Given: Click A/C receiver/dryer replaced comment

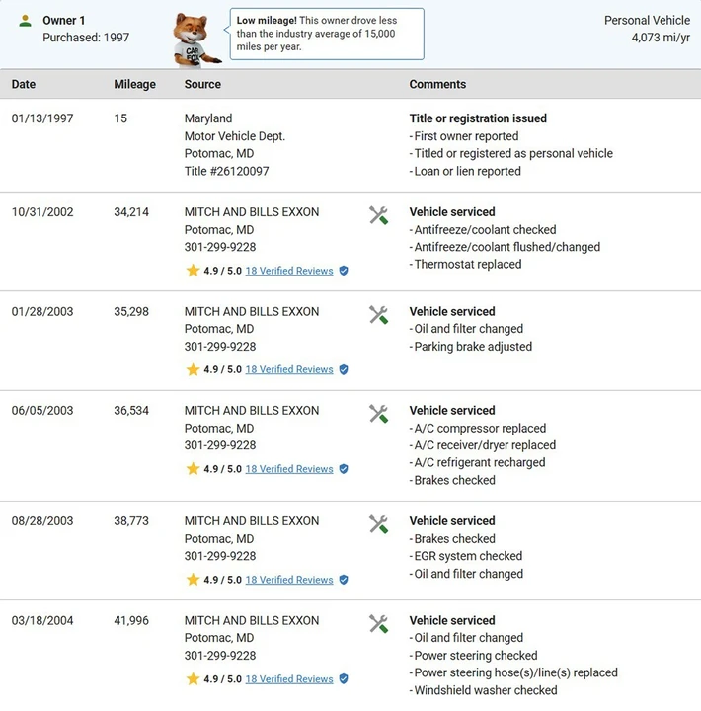Looking at the screenshot, I should click(x=485, y=445).
